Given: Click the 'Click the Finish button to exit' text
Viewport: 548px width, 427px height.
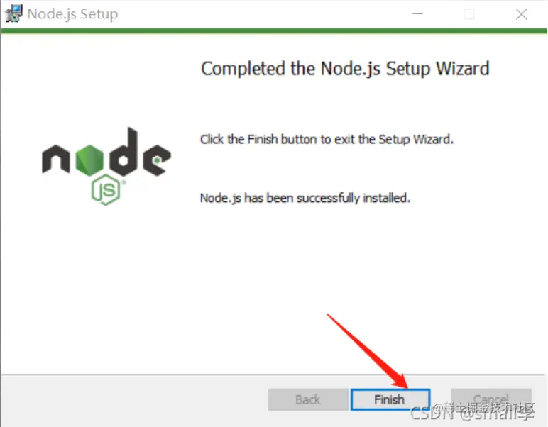Looking at the screenshot, I should click(327, 139).
